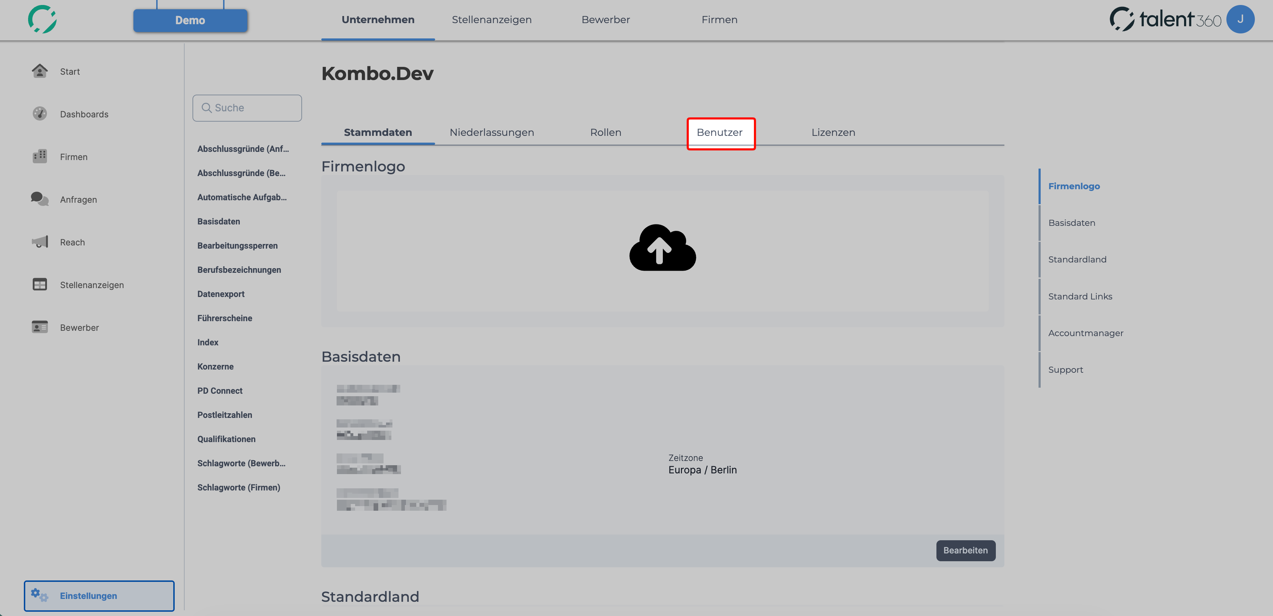Click the green circular app logo
The width and height of the screenshot is (1273, 616).
[42, 19]
